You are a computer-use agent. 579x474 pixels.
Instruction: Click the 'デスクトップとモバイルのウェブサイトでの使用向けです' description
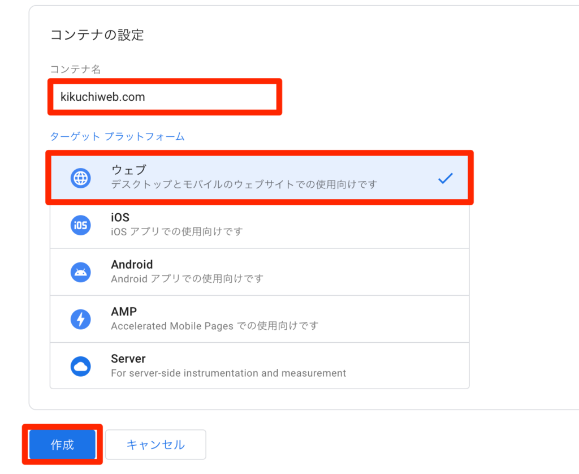244,184
